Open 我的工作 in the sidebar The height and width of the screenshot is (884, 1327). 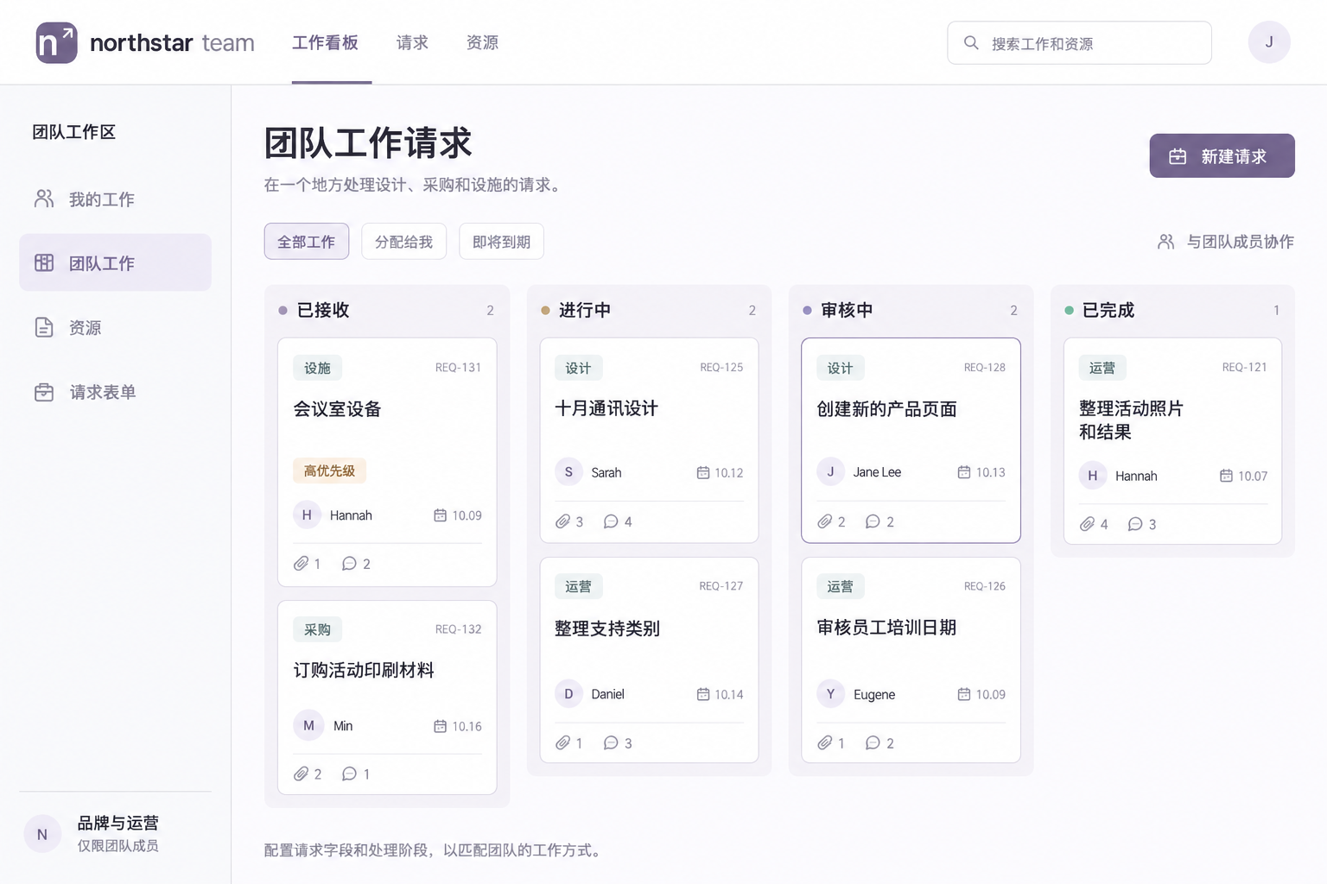point(115,199)
